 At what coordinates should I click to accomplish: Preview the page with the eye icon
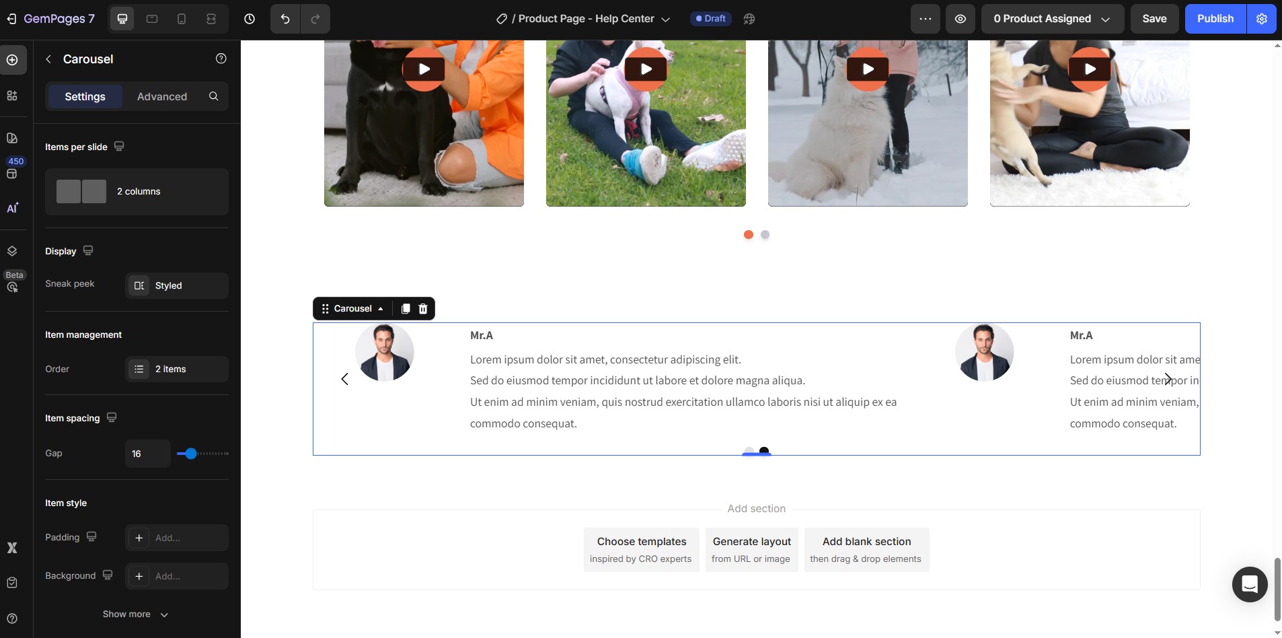point(960,19)
